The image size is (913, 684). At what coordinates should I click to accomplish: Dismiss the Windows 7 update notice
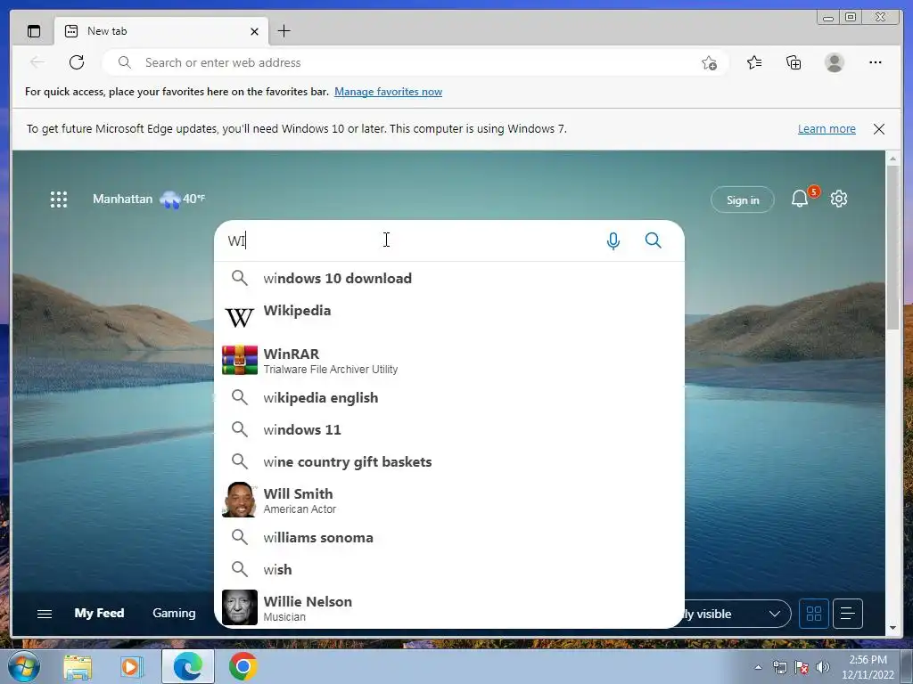tap(879, 129)
